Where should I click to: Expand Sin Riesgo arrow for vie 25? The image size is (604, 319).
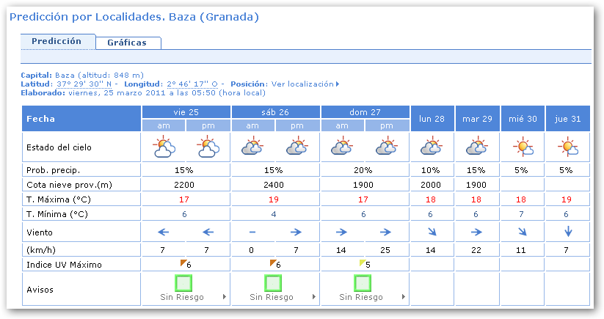pos(224,298)
